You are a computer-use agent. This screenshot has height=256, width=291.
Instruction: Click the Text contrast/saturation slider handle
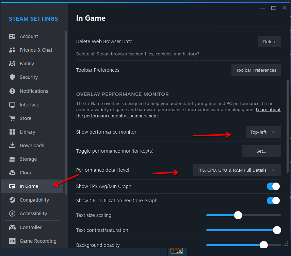(277, 230)
